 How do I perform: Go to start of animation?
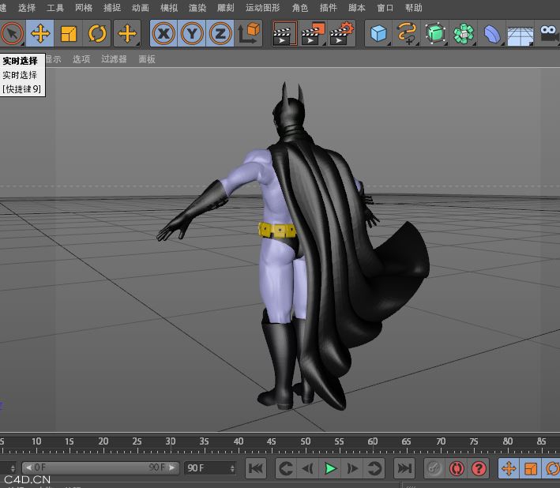point(256,468)
